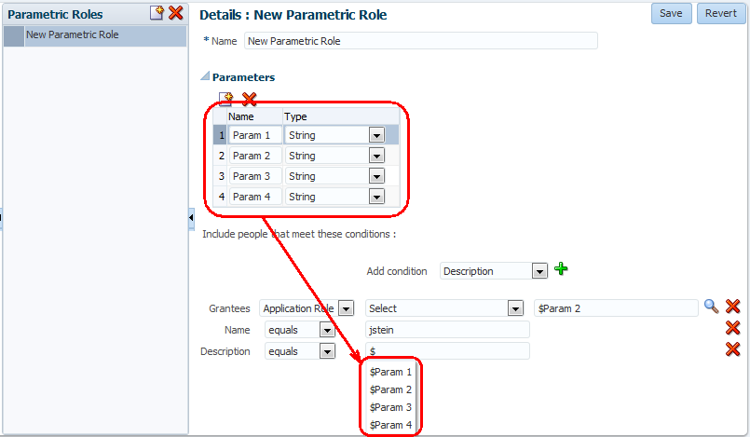750x437 pixels.
Task: Open the Application Role grantees dropdown
Action: 346,308
